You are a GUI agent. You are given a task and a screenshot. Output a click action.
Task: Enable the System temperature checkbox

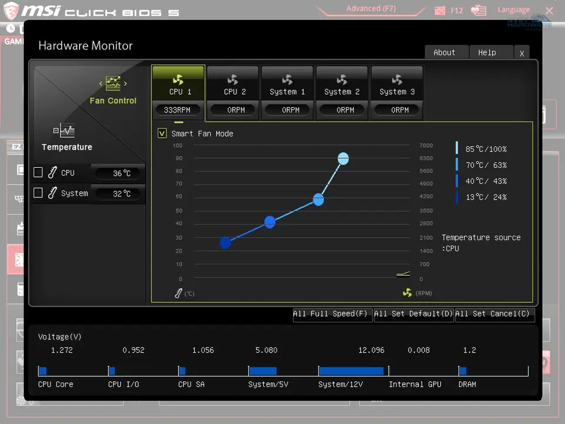[38, 193]
